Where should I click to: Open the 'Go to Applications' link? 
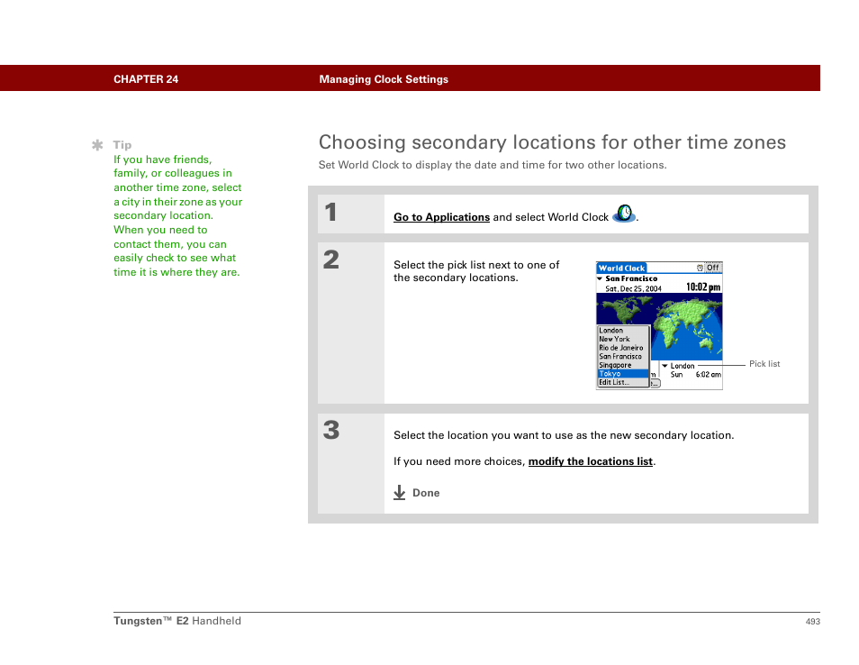[441, 217]
